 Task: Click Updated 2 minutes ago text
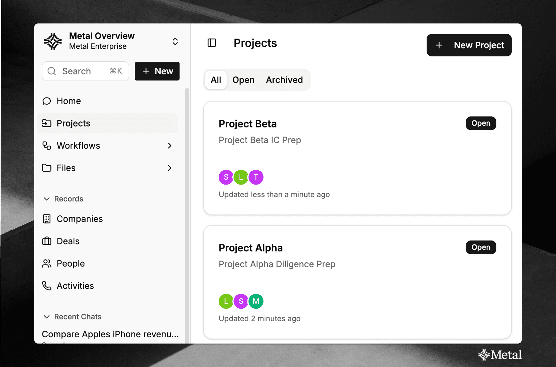coord(259,319)
